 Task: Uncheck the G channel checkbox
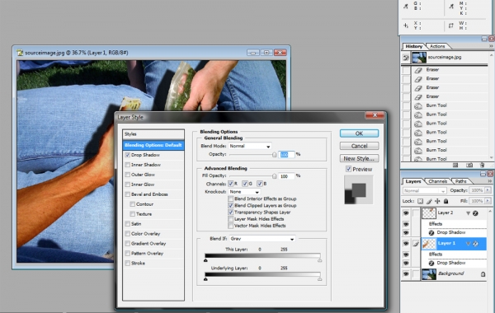coord(245,184)
